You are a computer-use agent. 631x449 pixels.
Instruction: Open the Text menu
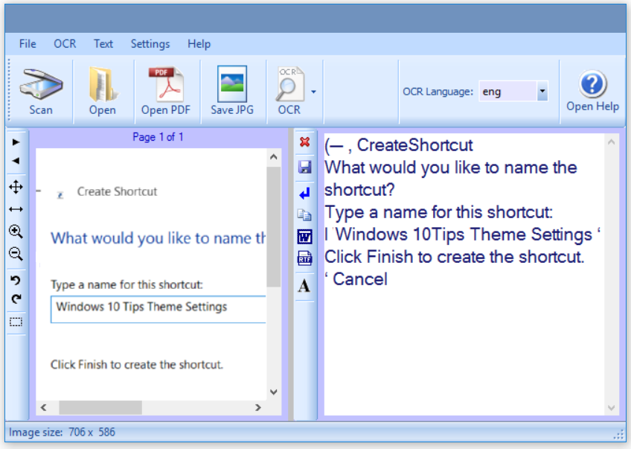point(103,43)
